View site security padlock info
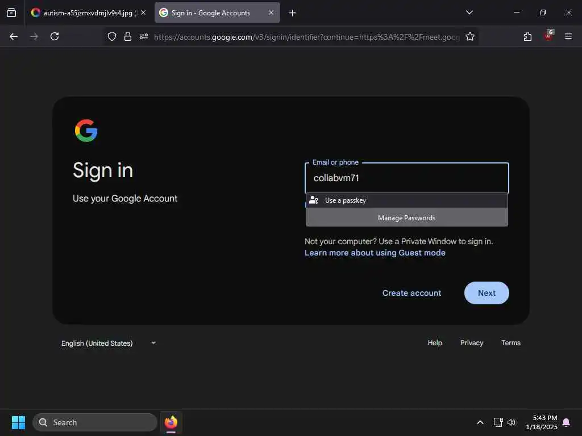Image resolution: width=582 pixels, height=436 pixels. click(128, 36)
